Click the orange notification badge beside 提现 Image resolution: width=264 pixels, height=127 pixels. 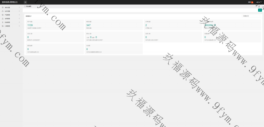pos(252,2)
